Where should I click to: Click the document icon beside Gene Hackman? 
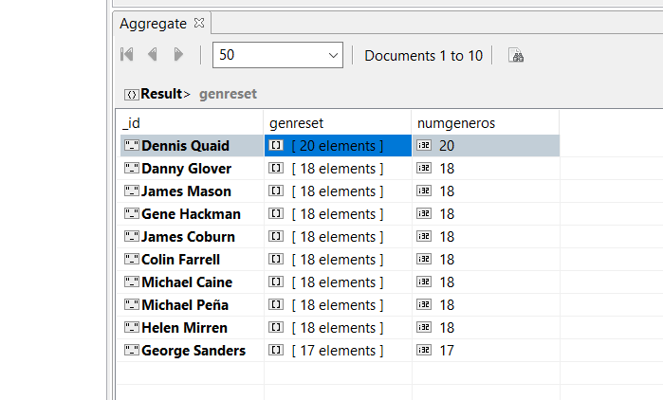point(131,214)
